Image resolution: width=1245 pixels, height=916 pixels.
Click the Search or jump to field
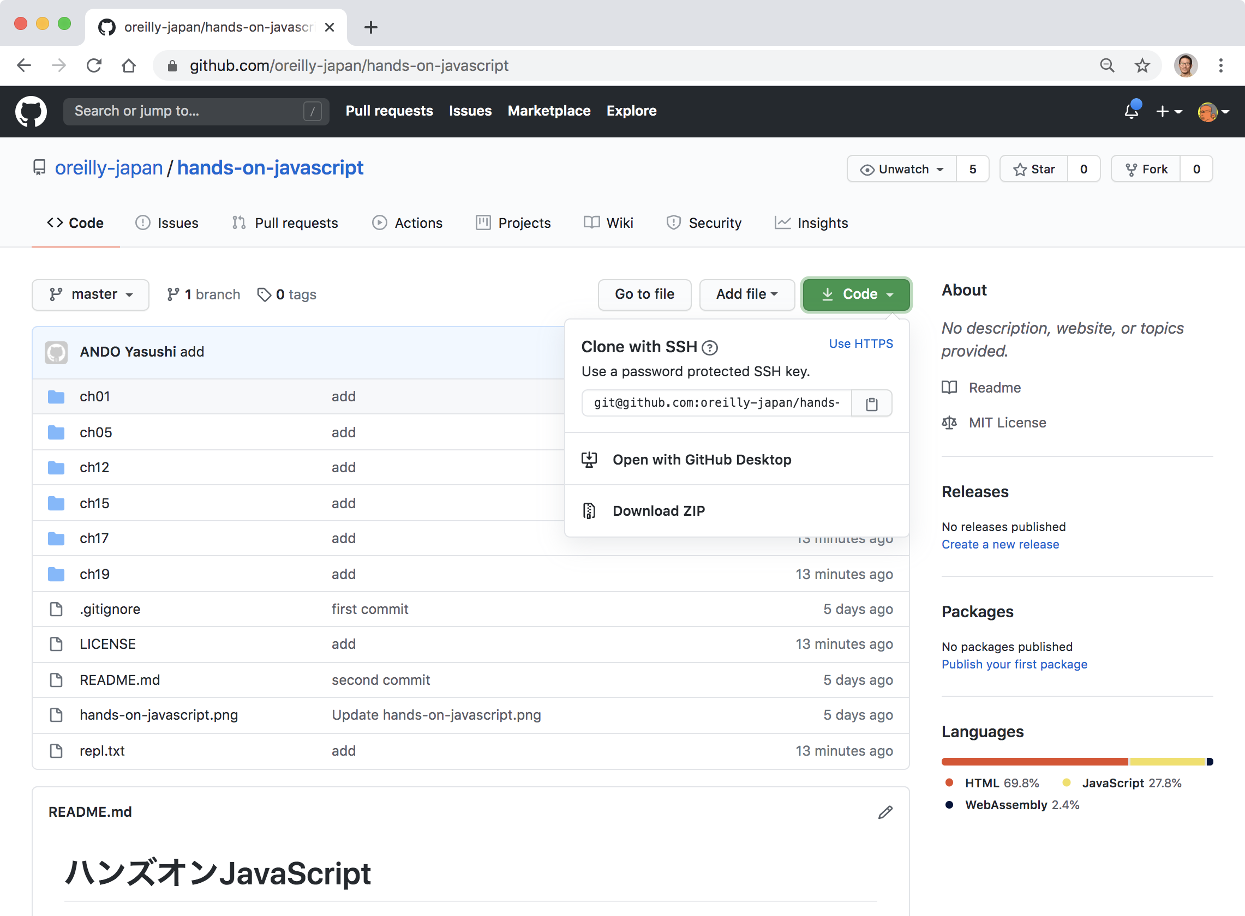coord(196,111)
